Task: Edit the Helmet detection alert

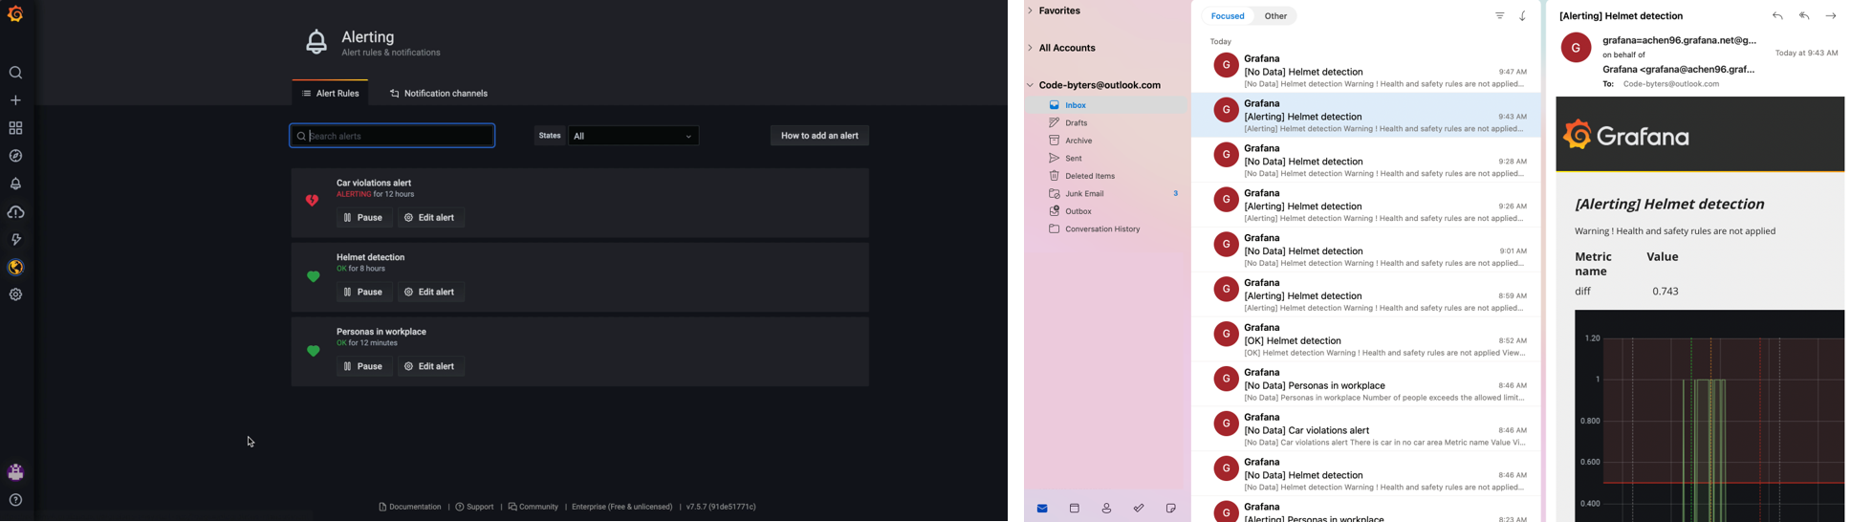Action: (x=431, y=293)
